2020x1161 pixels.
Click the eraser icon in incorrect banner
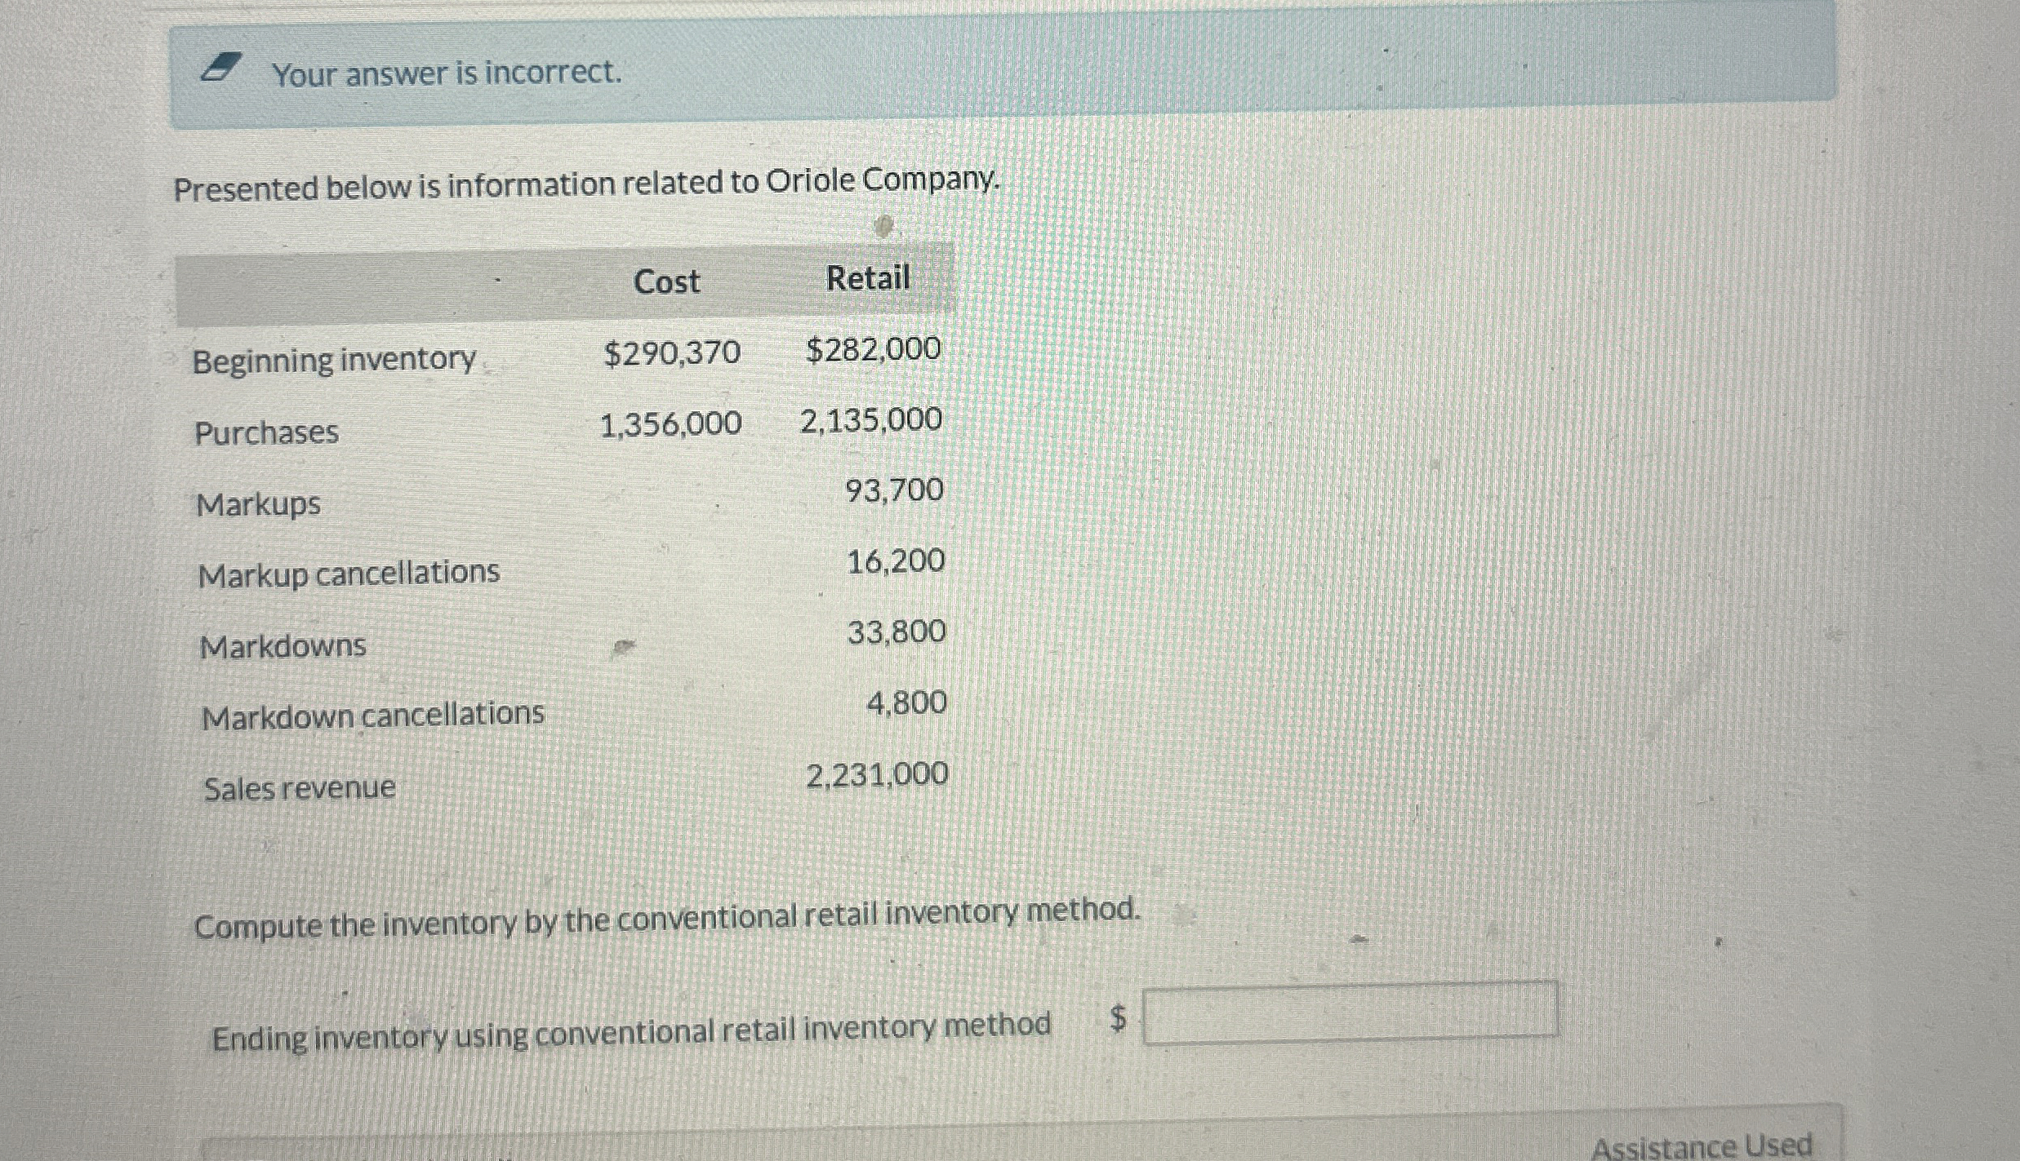tap(222, 67)
